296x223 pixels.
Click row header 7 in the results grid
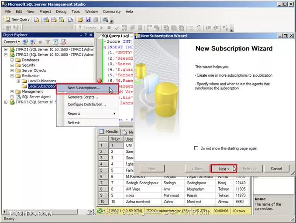(x=103, y=182)
